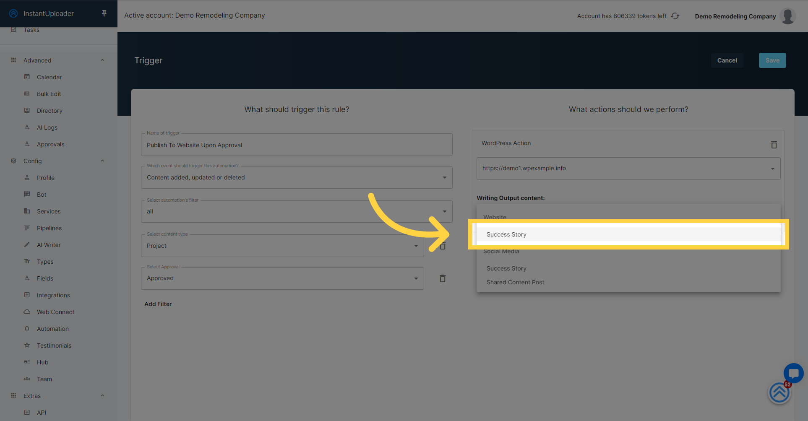Screen dimensions: 808x421
Task: Click the refresh tokens icon
Action: coord(675,16)
